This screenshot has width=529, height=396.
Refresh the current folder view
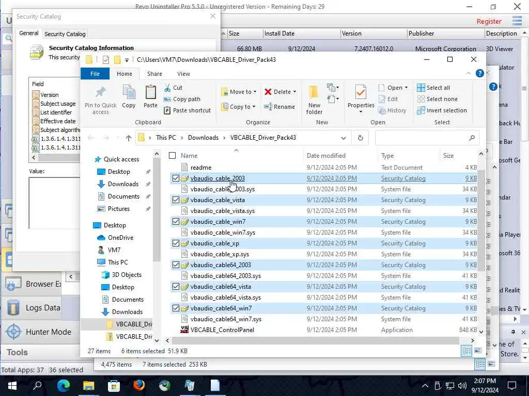pyautogui.click(x=360, y=138)
